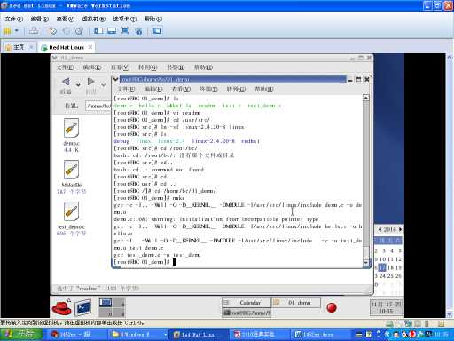Click the VMware pause/suspend toolbar icon
This screenshot has height=341, width=454.
[x=7, y=31]
